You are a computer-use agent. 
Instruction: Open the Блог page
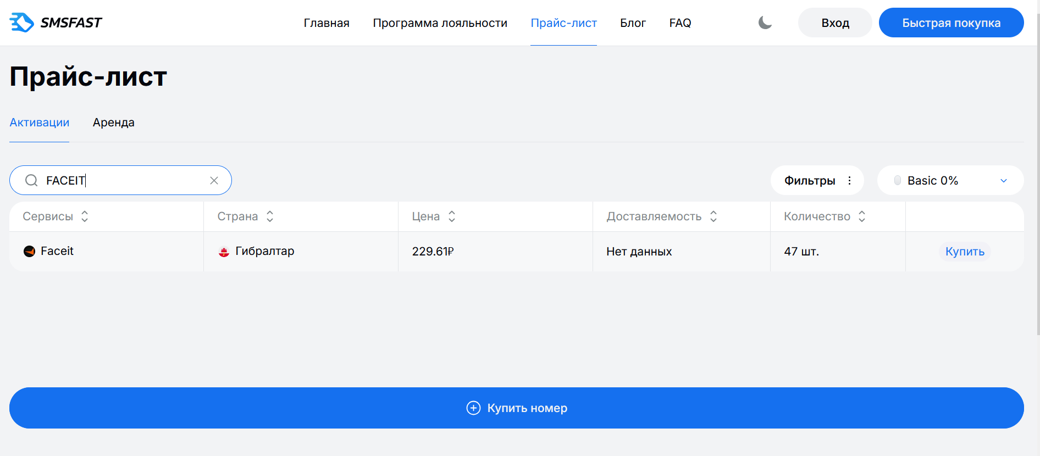click(633, 23)
